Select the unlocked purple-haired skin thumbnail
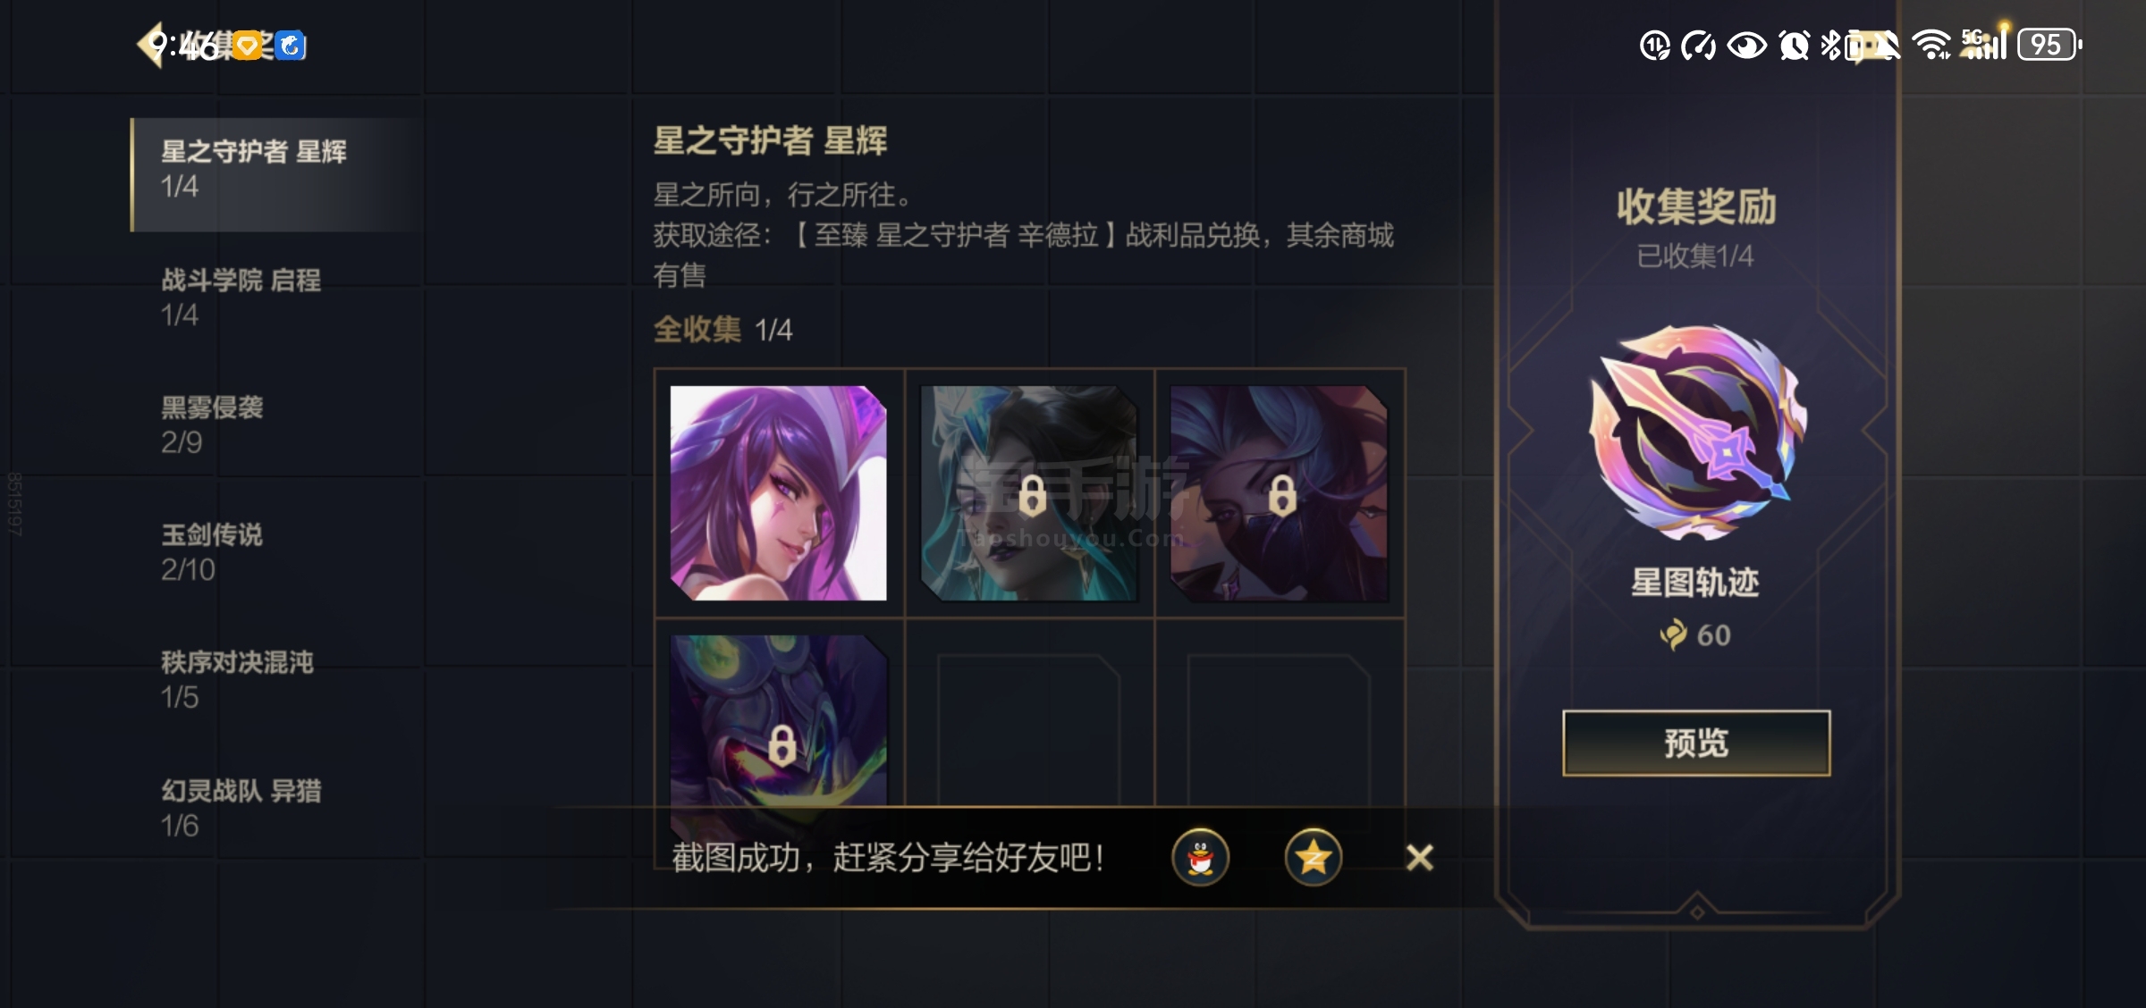The image size is (2146, 1008). tap(779, 492)
